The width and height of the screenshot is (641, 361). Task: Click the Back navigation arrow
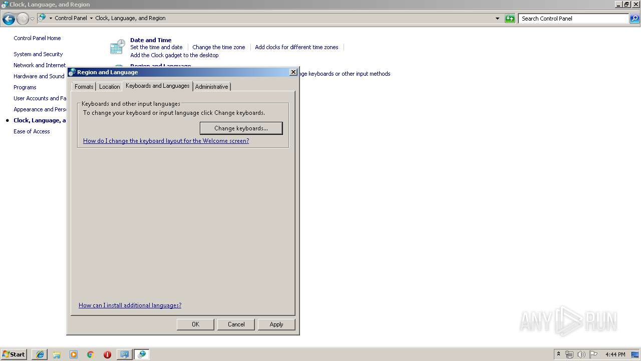(x=9, y=19)
